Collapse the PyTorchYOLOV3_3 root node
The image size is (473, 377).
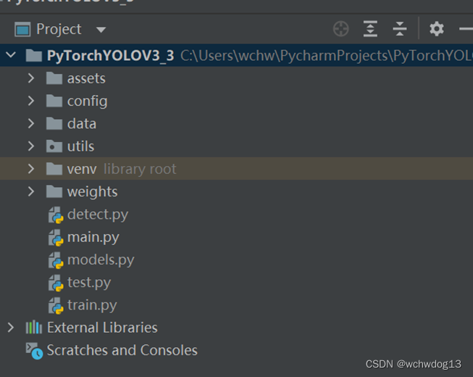(x=11, y=56)
